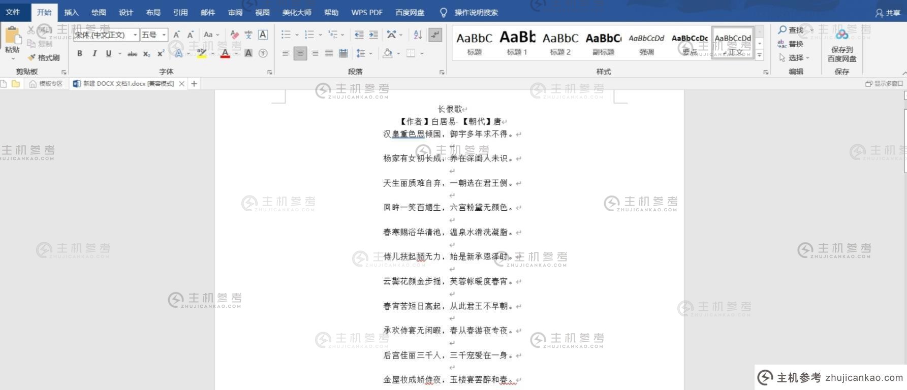Toggle subscript formatting

click(x=146, y=53)
